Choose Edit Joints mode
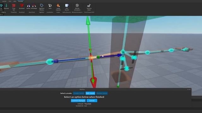202x113 pixels. (90, 93)
